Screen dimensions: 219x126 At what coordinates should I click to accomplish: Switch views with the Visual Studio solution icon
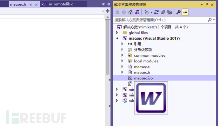(137, 12)
